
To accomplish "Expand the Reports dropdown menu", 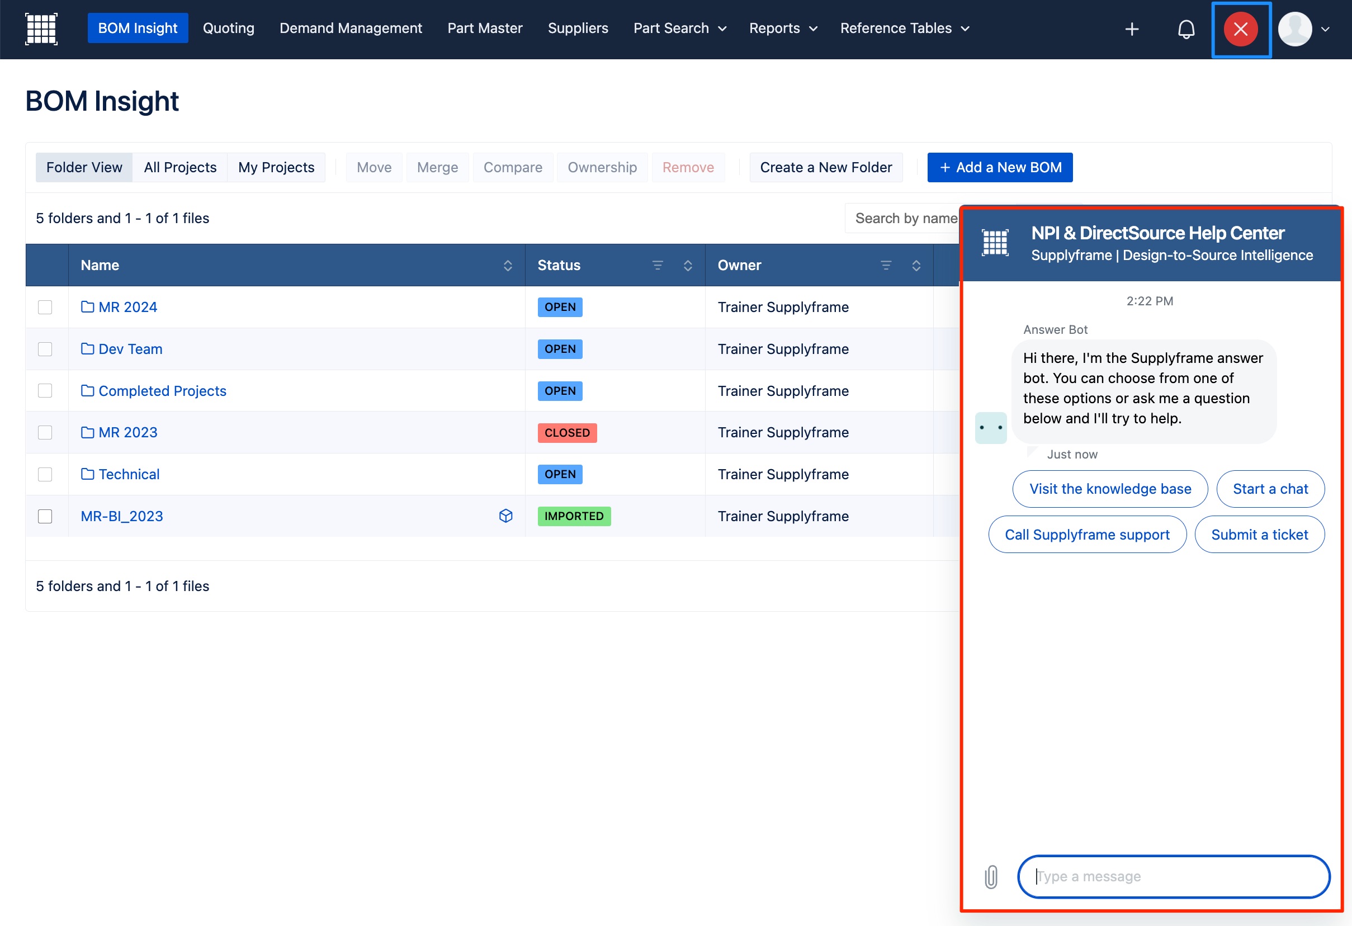I will [783, 29].
